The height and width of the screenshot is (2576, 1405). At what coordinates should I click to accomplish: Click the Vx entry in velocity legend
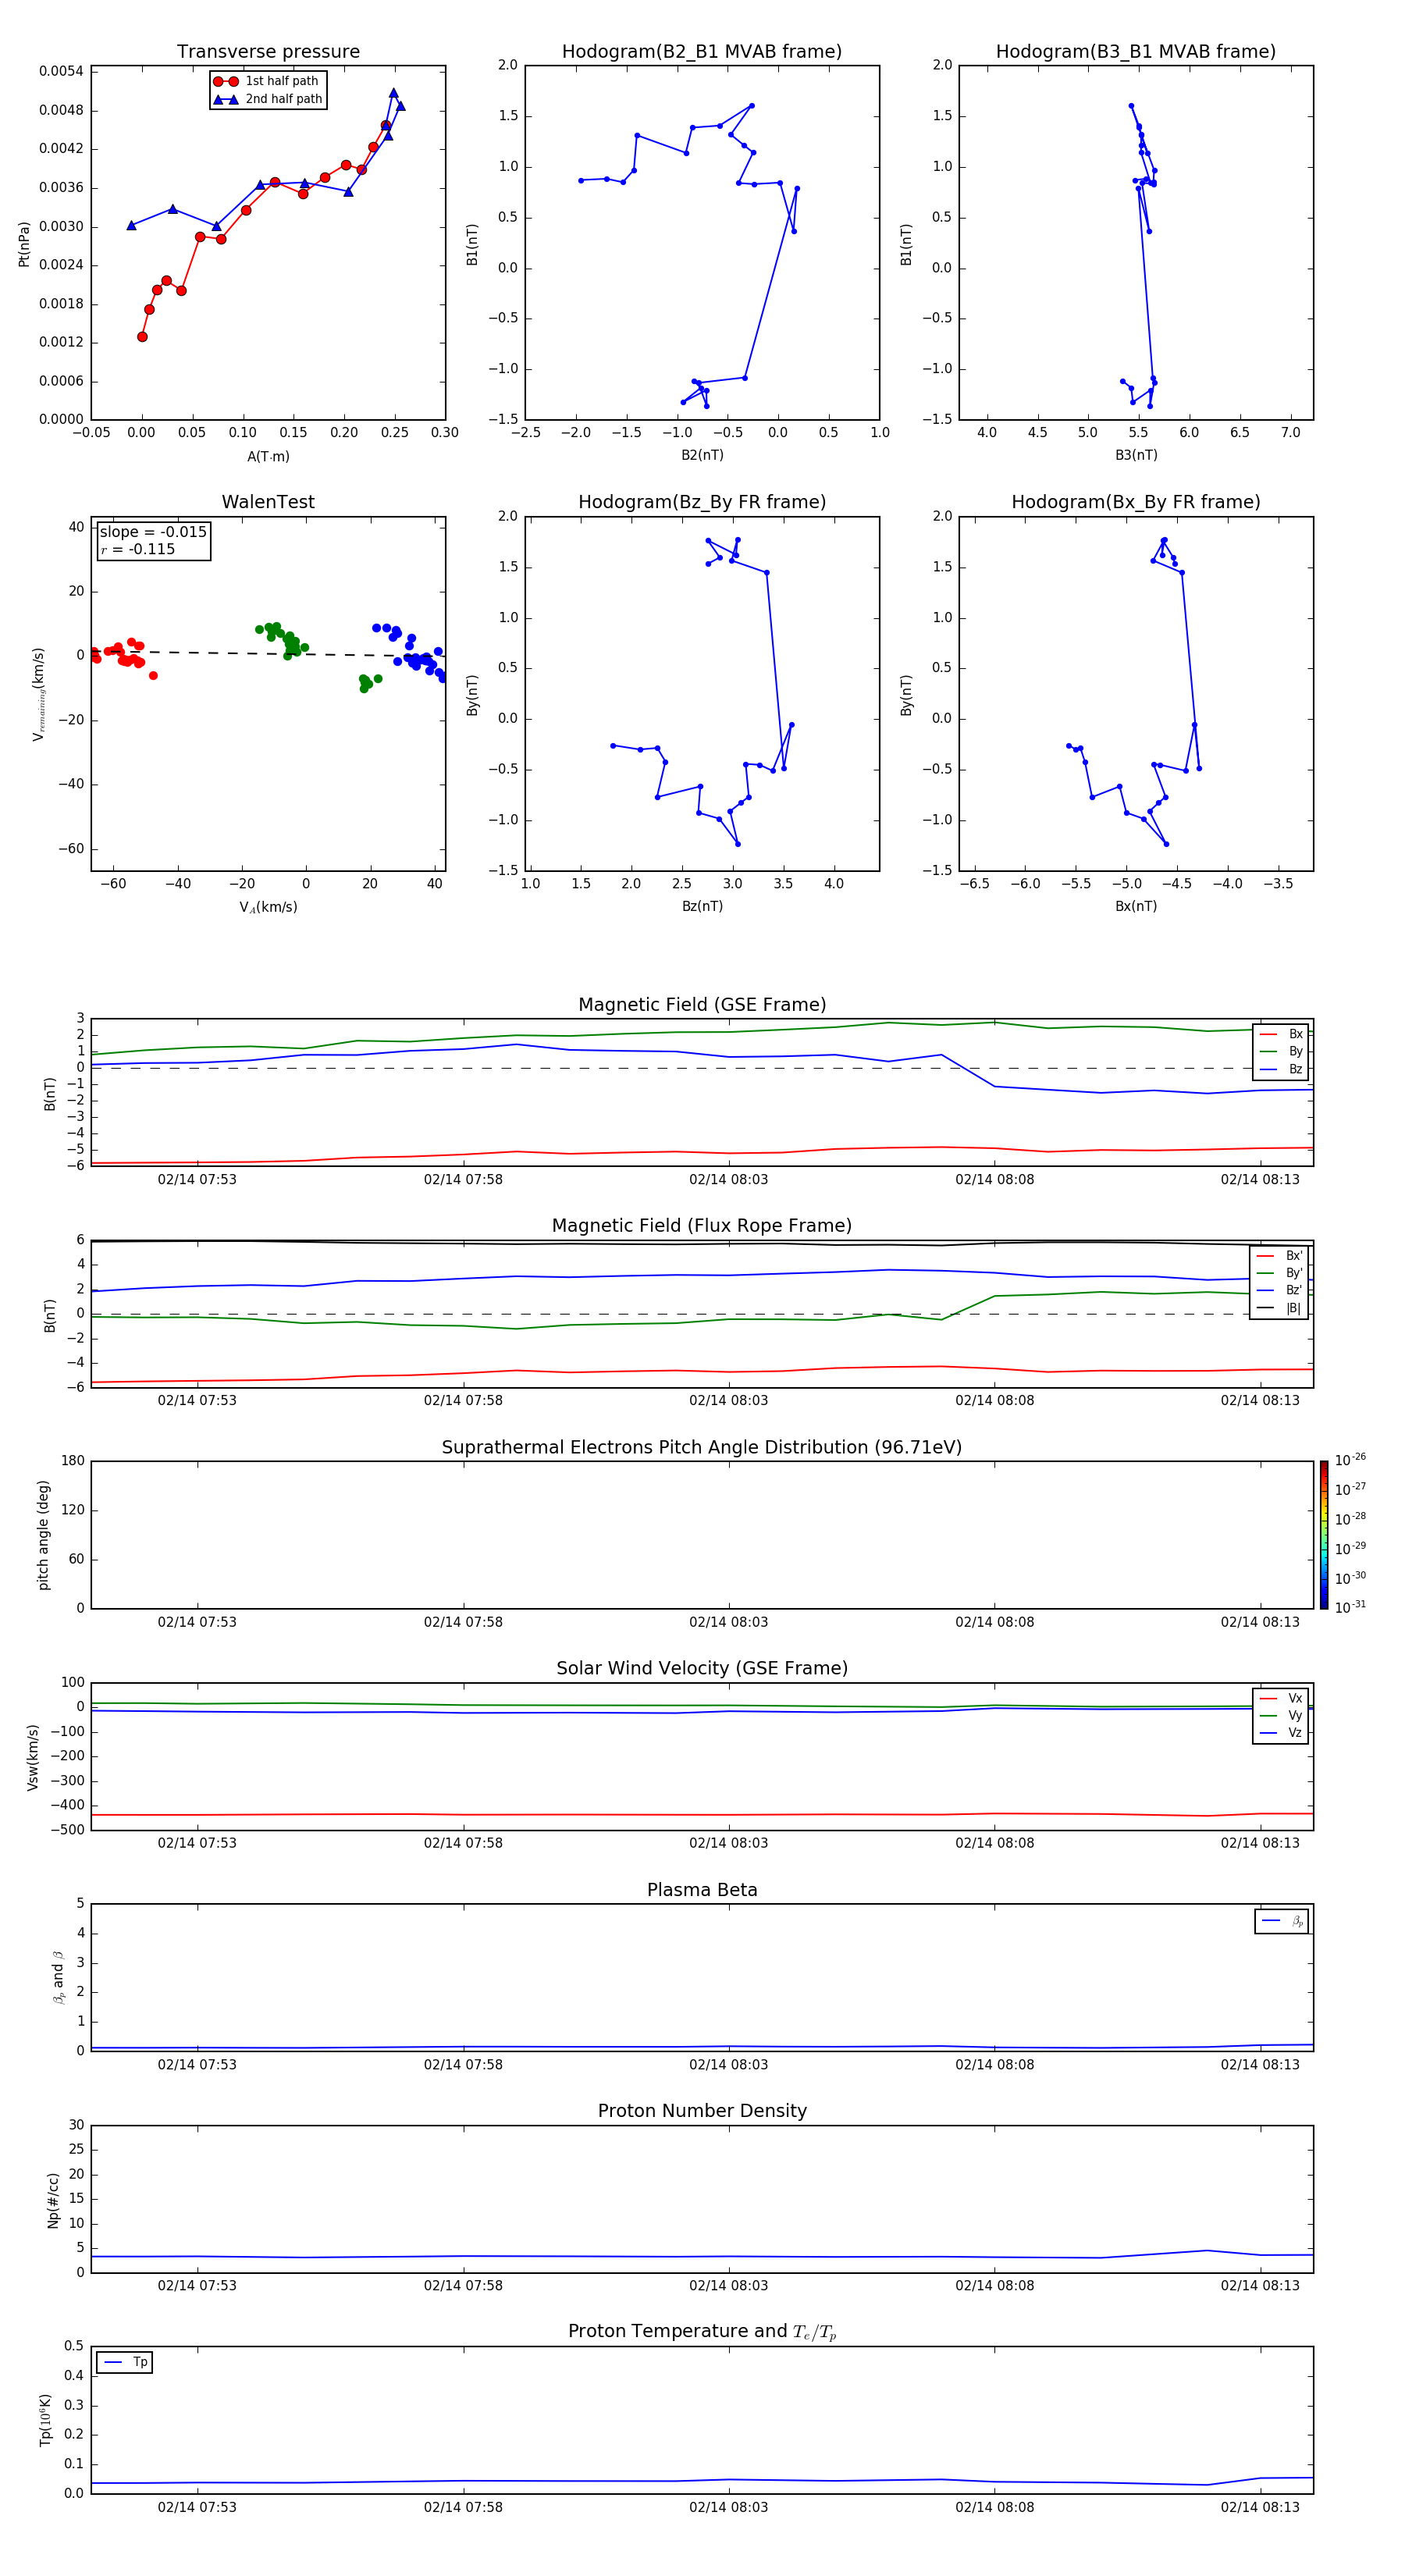click(1281, 1699)
